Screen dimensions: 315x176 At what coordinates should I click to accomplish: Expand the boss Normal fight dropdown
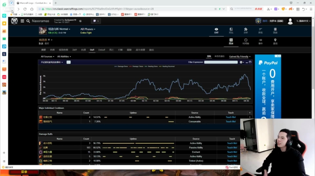pyautogui.click(x=59, y=29)
